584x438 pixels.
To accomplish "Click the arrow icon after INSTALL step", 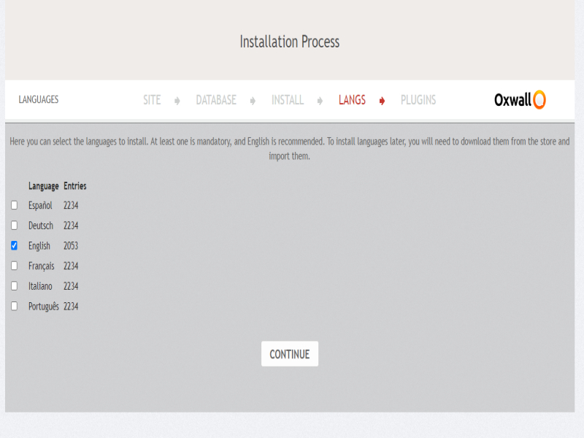I will pos(320,101).
